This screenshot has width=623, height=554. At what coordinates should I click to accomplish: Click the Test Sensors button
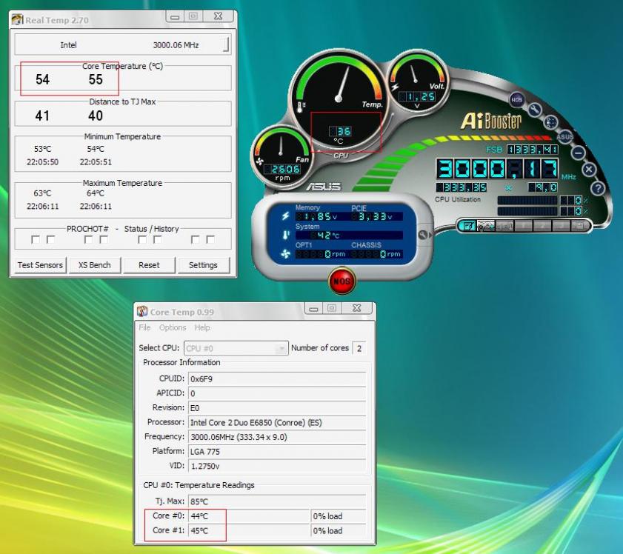tap(40, 265)
